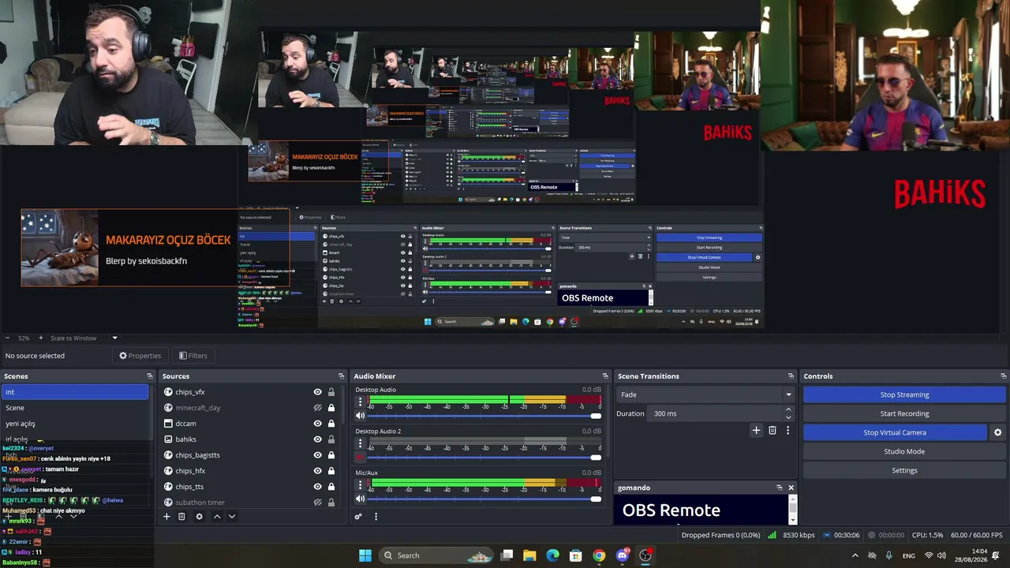
Task: Open Audio Mixer bottom three-dot menu
Action: (x=376, y=517)
